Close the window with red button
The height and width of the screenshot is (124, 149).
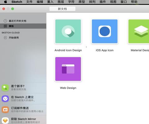click(4, 9)
